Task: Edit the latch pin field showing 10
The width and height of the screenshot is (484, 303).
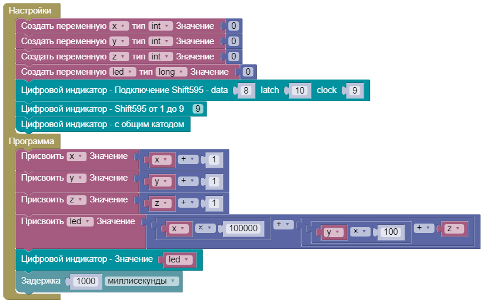Action: click(x=300, y=91)
